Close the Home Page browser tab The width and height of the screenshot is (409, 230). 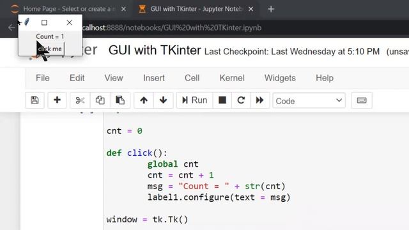point(123,9)
